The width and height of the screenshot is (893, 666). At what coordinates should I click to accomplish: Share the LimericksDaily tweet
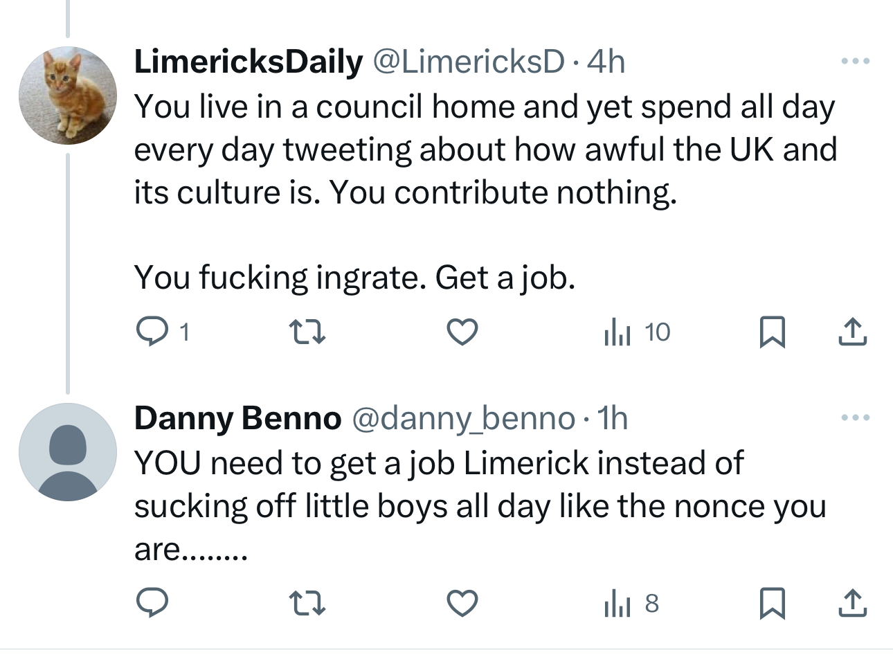coord(852,332)
